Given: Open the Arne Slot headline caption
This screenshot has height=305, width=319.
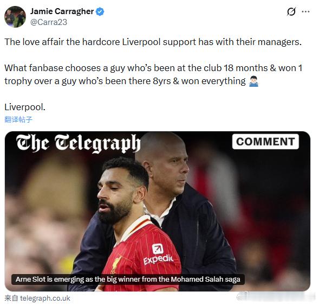Looking at the screenshot, I should [x=128, y=279].
